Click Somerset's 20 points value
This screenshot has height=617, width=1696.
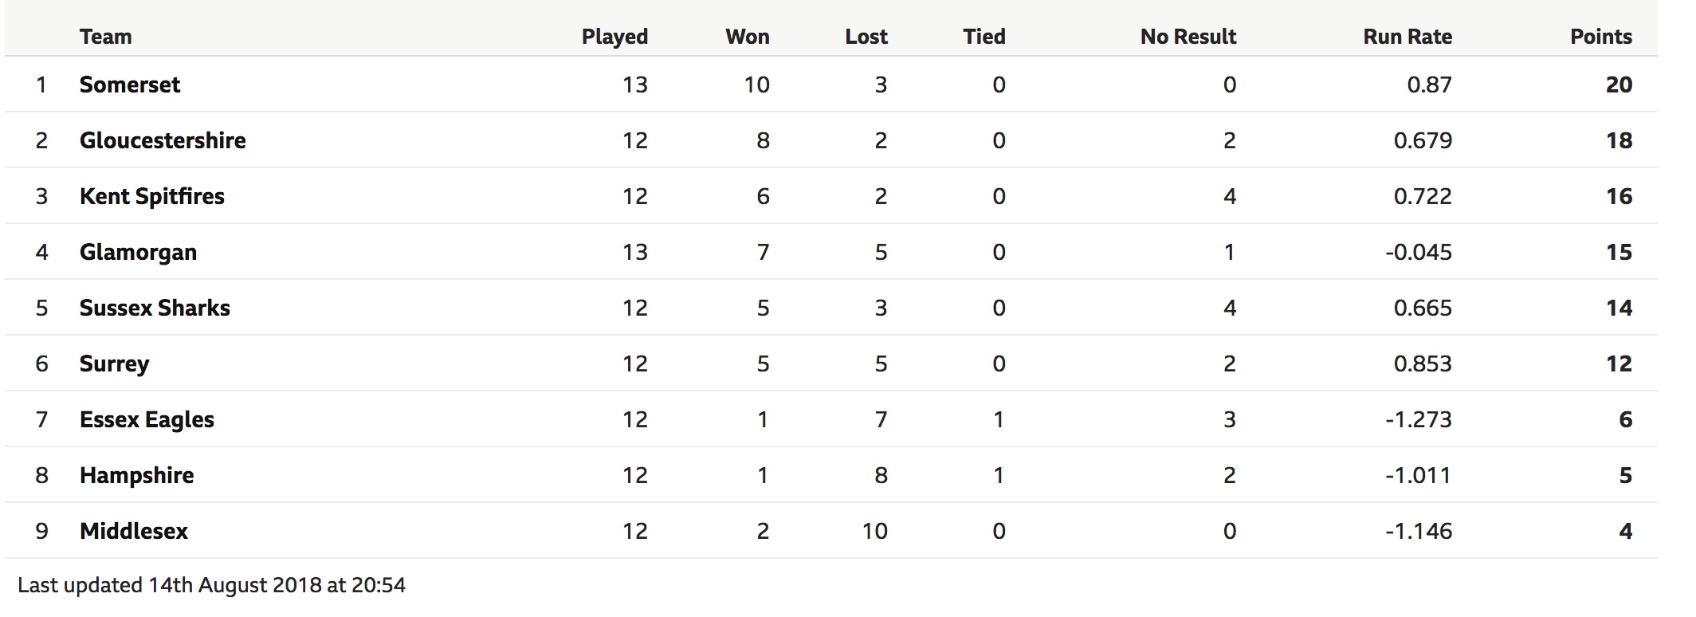[x=1619, y=84]
